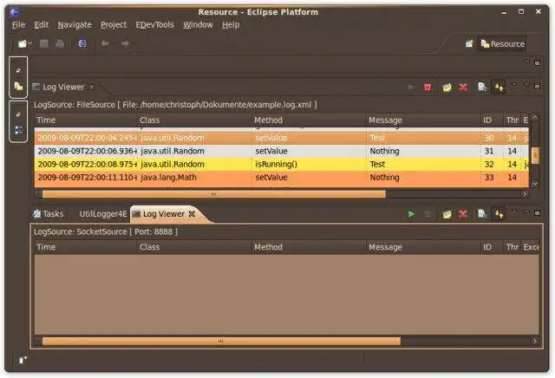555x378 pixels.
Task: Maximize the empty editor area
Action: (x=538, y=62)
